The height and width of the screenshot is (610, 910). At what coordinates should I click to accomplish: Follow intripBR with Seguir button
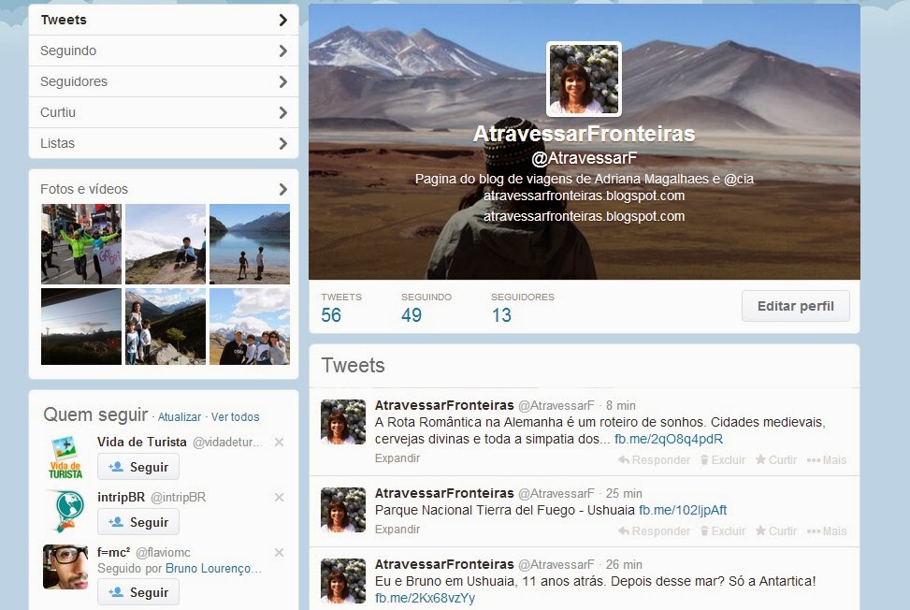pyautogui.click(x=138, y=522)
